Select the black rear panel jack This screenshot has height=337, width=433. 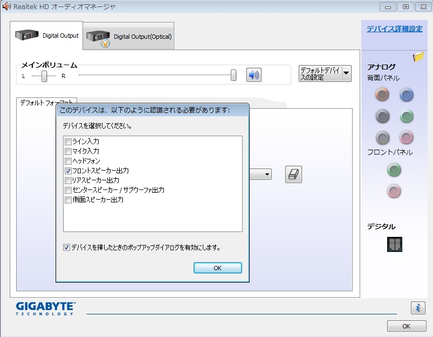[382, 116]
